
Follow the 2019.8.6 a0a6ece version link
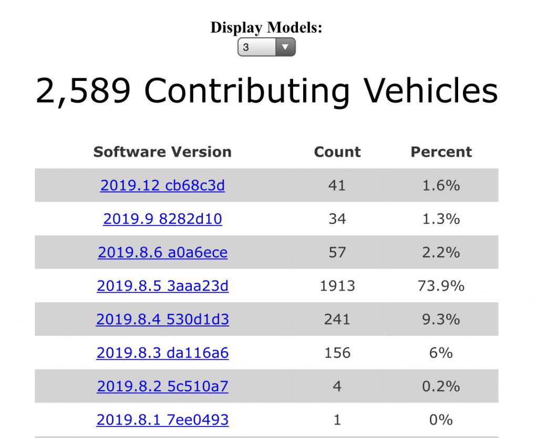162,252
